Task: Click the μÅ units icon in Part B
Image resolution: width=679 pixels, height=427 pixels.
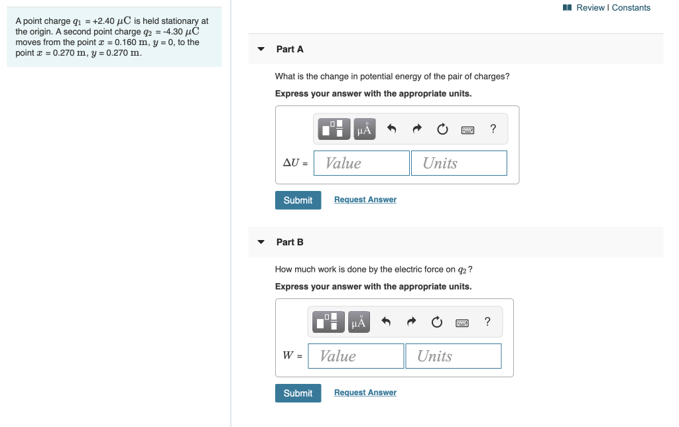Action: (x=358, y=322)
